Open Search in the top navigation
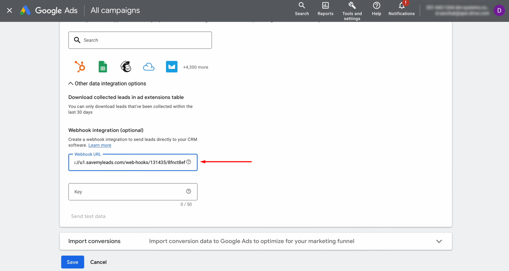Viewport: 509px width, 271px height. point(302,8)
